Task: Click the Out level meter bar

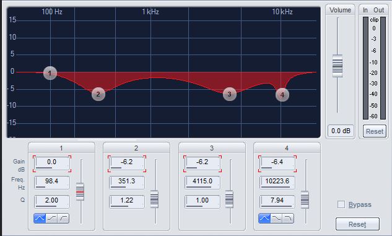Action: 383,68
